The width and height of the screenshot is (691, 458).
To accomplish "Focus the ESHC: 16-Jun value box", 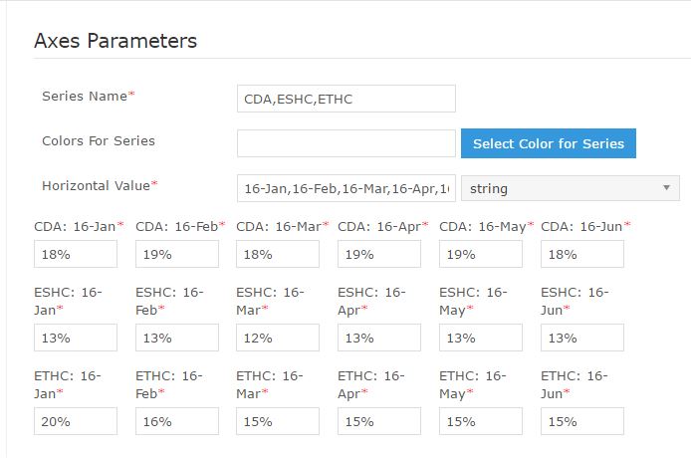I will pos(582,338).
